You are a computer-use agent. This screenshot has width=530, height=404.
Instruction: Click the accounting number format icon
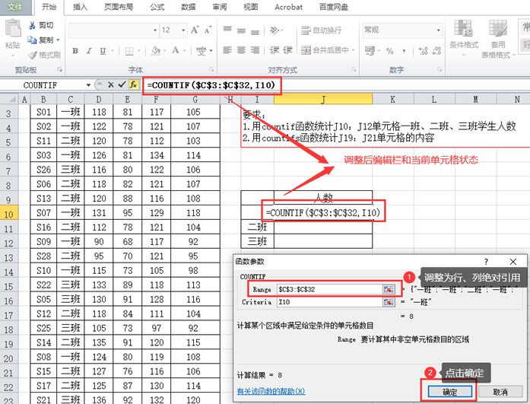coord(370,51)
